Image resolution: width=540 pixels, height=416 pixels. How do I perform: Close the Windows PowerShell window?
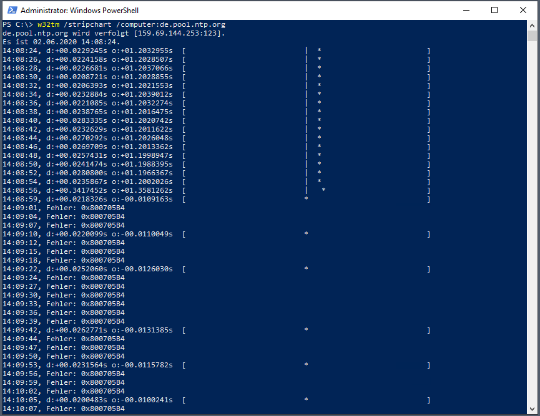click(523, 11)
